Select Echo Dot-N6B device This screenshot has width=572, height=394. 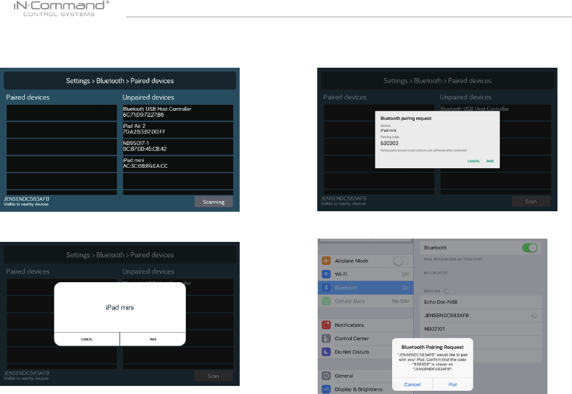coord(481,302)
